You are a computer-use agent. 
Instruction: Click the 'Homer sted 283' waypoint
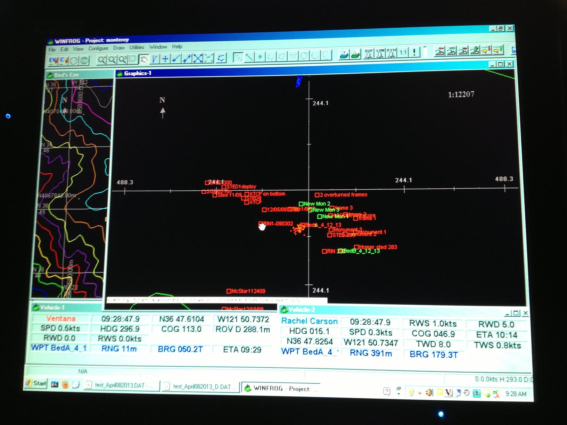tap(376, 247)
